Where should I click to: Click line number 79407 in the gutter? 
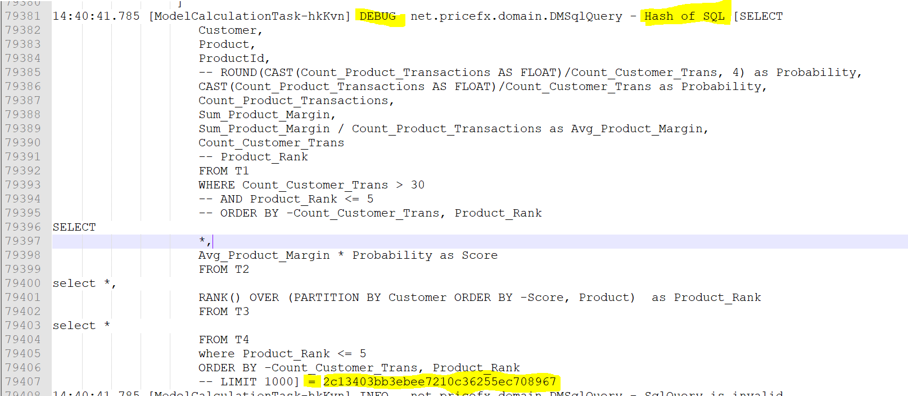(x=23, y=382)
